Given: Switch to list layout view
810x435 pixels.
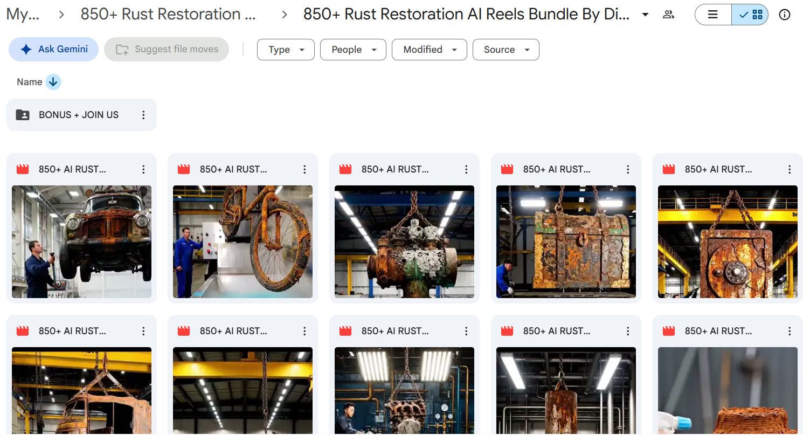Looking at the screenshot, I should [x=713, y=15].
